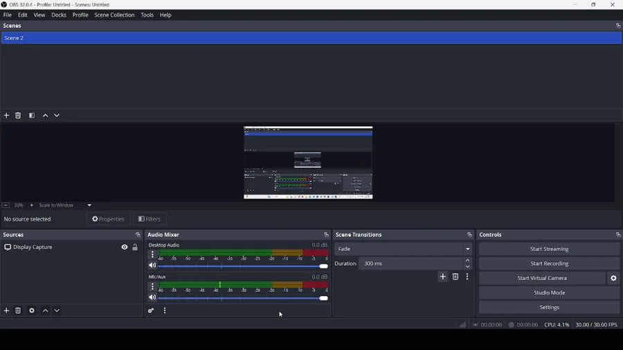Screen dimensions: 623x350
Task: Click the Filters button
Action: pyautogui.click(x=150, y=219)
